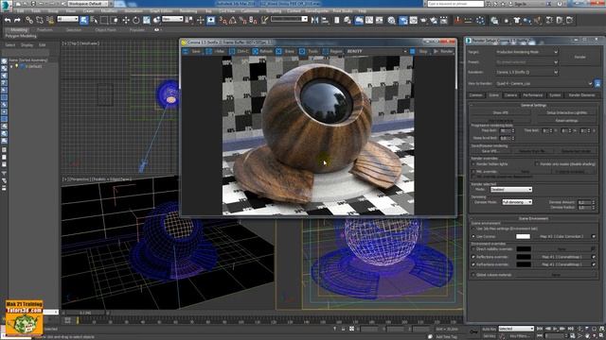Switch to the Camera tab
The width and height of the screenshot is (606, 340).
click(x=510, y=95)
